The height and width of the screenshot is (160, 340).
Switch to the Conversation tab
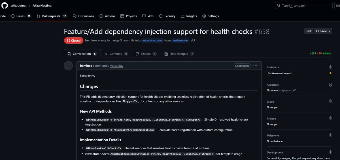82,54
